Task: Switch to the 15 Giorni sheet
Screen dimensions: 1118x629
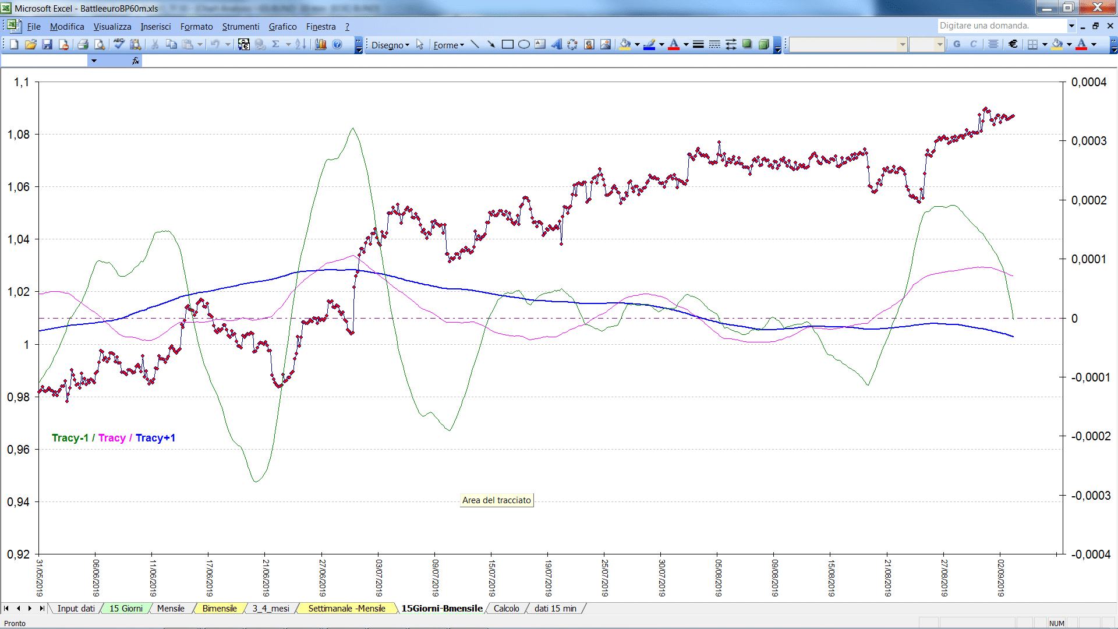Action: pyautogui.click(x=126, y=608)
